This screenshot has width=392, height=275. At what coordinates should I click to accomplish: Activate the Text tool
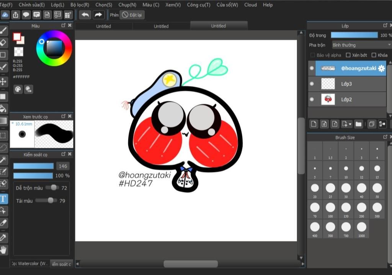[x=3, y=199]
